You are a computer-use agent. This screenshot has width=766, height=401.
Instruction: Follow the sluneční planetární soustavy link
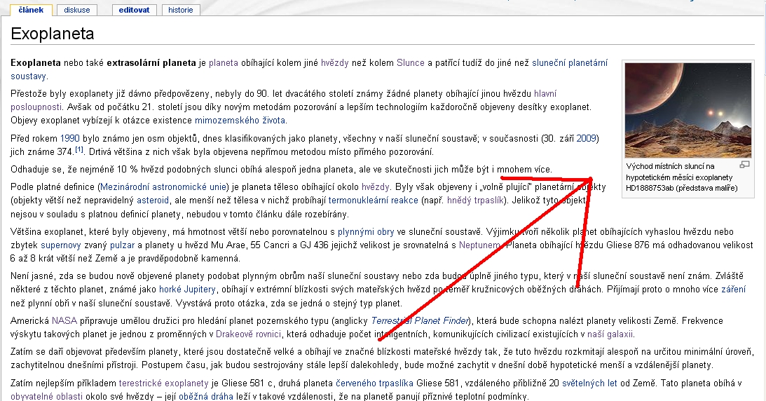click(x=570, y=62)
